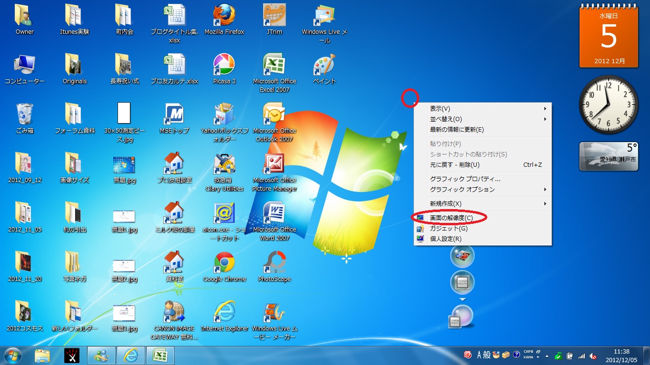Open the wireless signal network tray icon
This screenshot has height=365, width=650.
pyautogui.click(x=581, y=355)
